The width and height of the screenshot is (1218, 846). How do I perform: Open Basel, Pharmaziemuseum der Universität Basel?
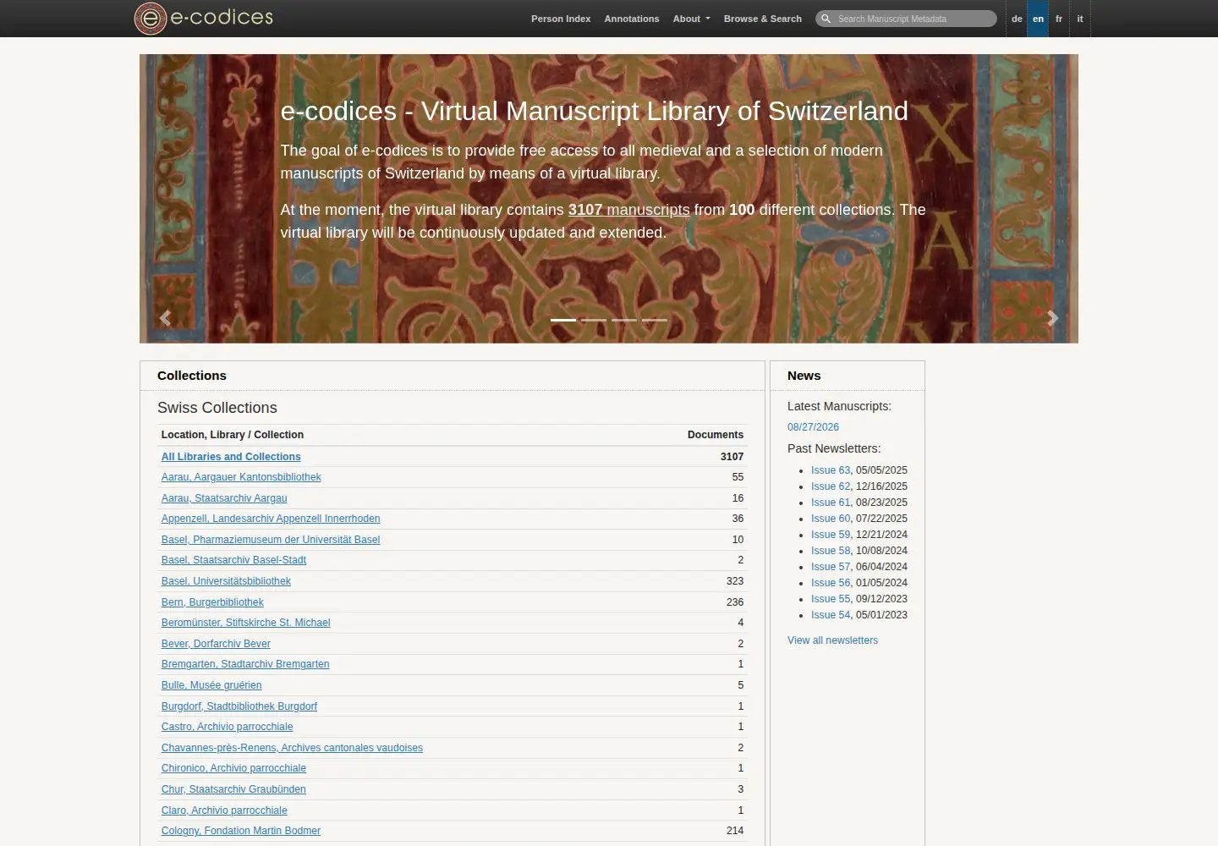click(271, 540)
